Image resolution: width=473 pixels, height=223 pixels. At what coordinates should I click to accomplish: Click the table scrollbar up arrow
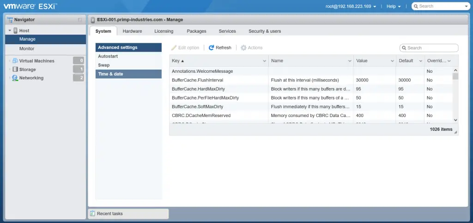tap(455, 70)
